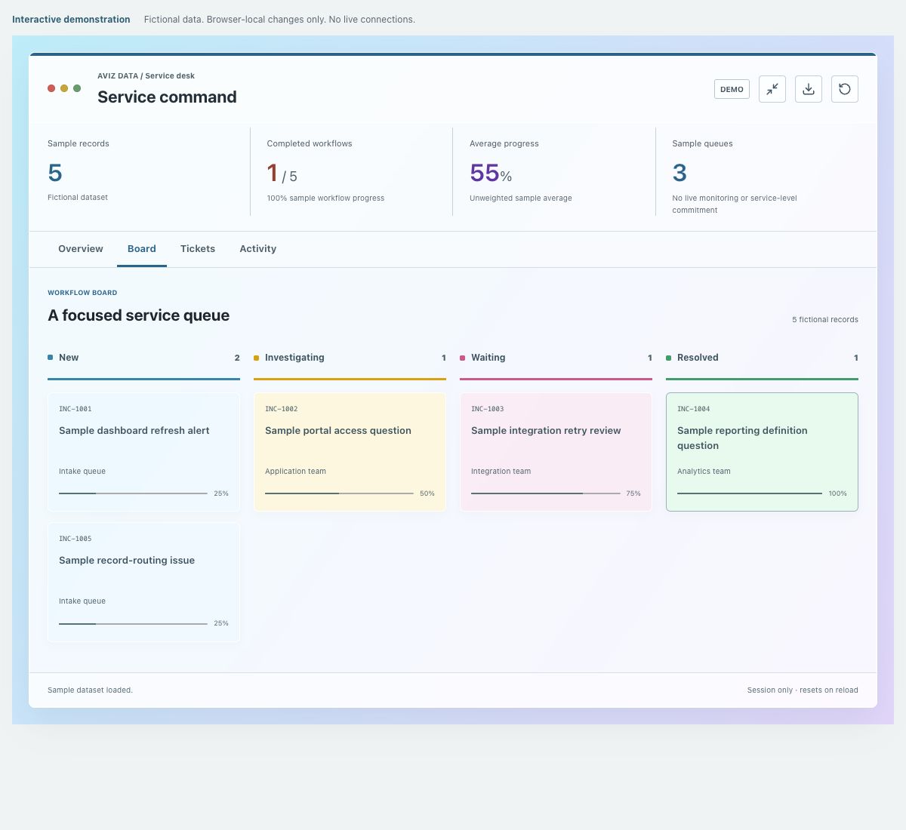Click the New column count 2

[237, 358]
